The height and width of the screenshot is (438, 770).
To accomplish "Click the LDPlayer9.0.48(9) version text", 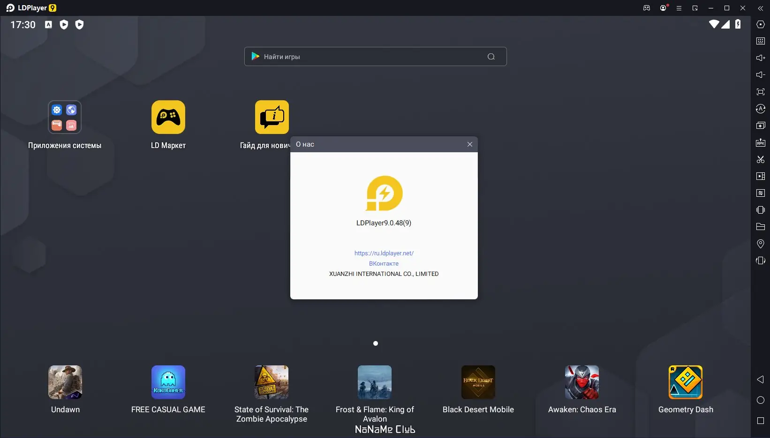I will pyautogui.click(x=384, y=223).
